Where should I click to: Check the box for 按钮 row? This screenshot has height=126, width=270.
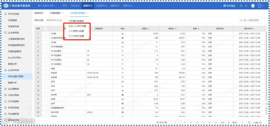pyautogui.click(x=46, y=68)
